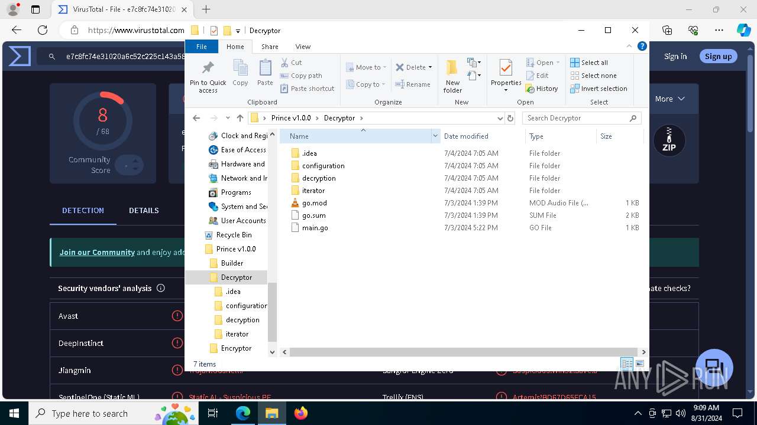Switch to the Home ribbon tab
The height and width of the screenshot is (425, 757).
point(235,47)
